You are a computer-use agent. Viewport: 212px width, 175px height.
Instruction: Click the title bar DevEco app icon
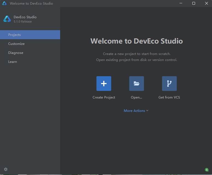point(4,3)
